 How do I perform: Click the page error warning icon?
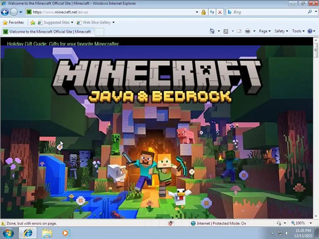(x=3, y=223)
